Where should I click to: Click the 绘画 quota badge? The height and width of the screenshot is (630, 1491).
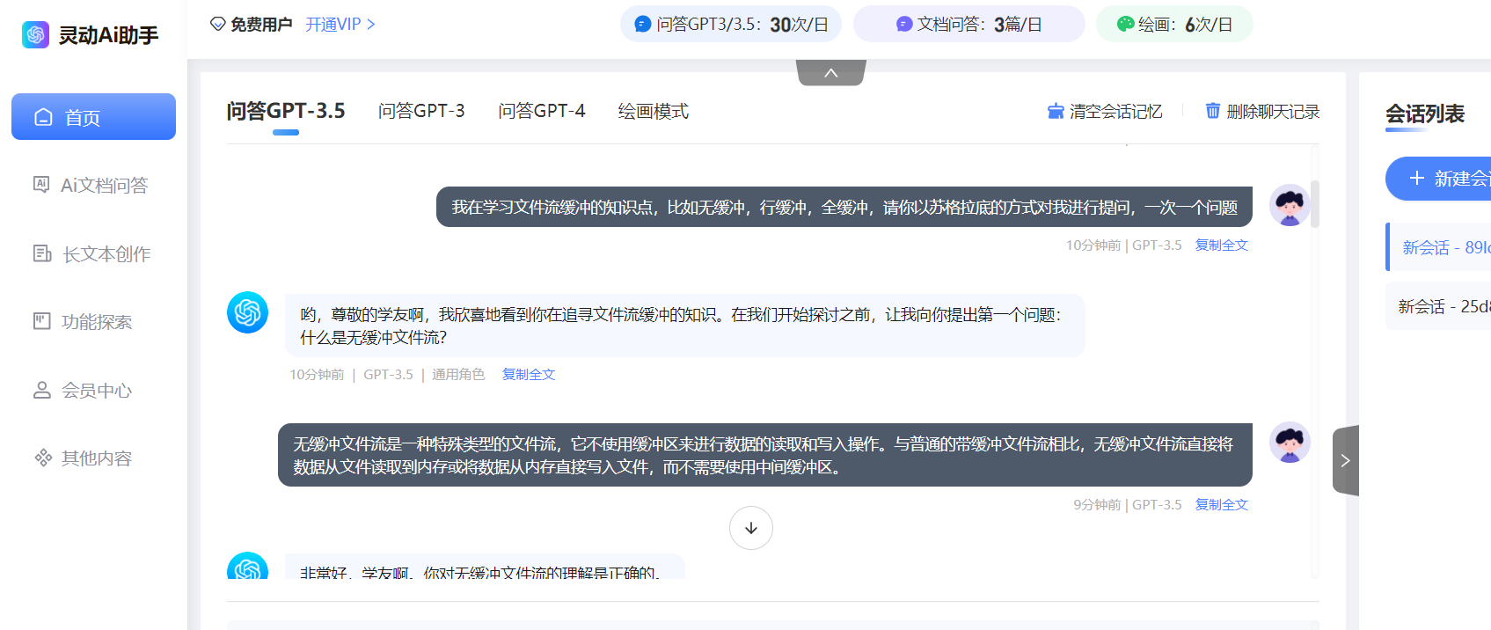[1174, 25]
